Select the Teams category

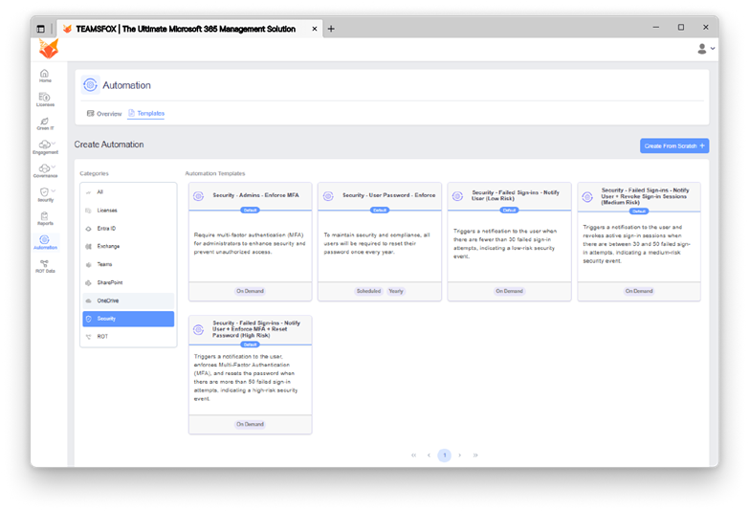128,264
